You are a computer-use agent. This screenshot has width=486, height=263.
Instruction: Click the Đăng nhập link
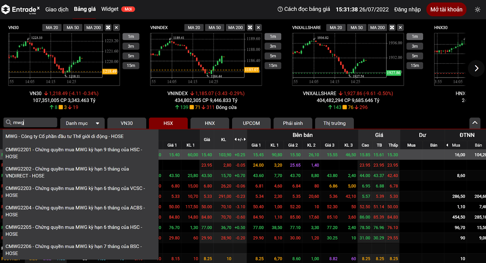click(407, 9)
